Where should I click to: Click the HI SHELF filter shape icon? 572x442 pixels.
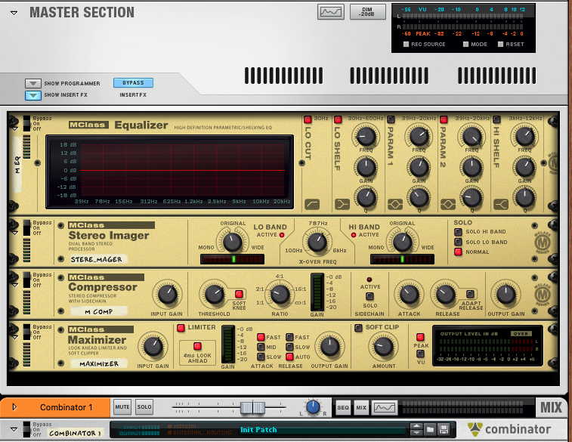pyautogui.click(x=501, y=204)
